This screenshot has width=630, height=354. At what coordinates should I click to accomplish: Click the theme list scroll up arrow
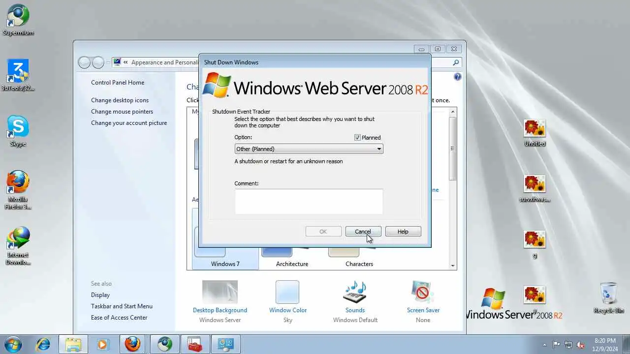click(453, 112)
